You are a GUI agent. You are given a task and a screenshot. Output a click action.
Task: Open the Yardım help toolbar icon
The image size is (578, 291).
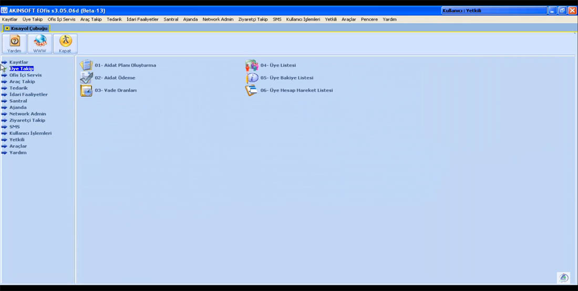[14, 44]
